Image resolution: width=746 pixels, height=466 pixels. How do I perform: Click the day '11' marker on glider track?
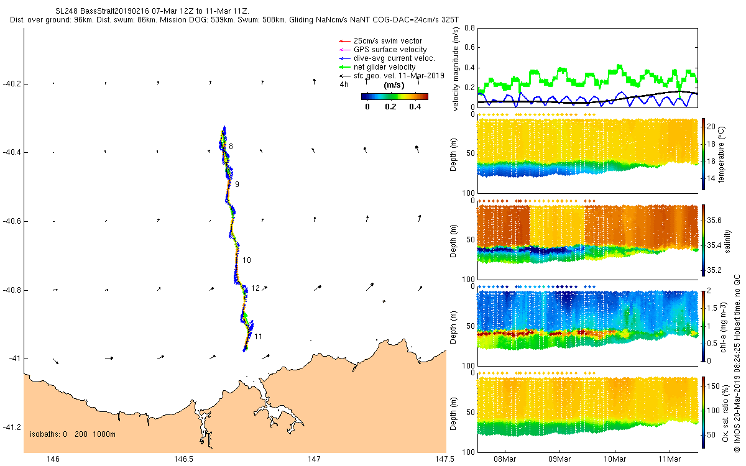(258, 337)
